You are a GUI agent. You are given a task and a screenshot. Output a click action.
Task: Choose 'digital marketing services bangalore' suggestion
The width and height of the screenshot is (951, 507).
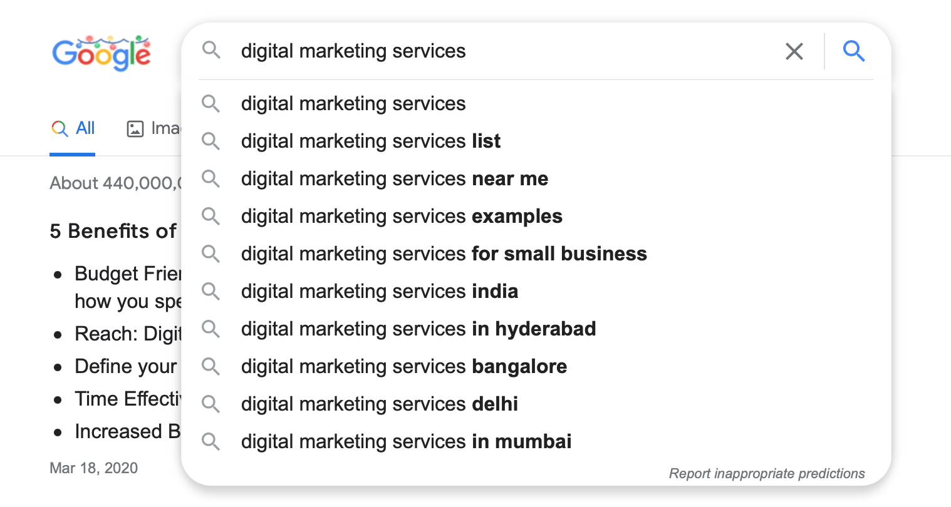point(404,367)
